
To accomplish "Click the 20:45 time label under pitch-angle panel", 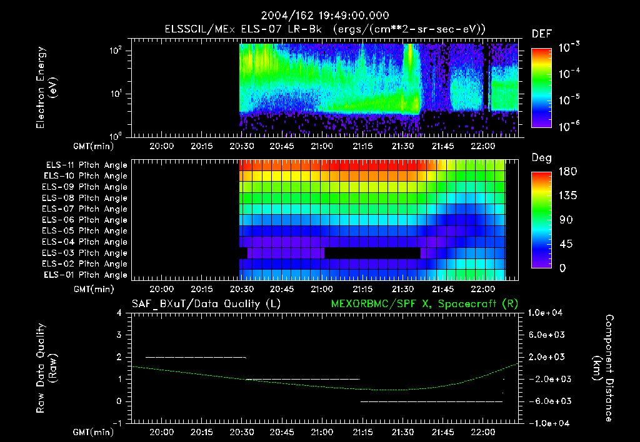I will pos(282,290).
